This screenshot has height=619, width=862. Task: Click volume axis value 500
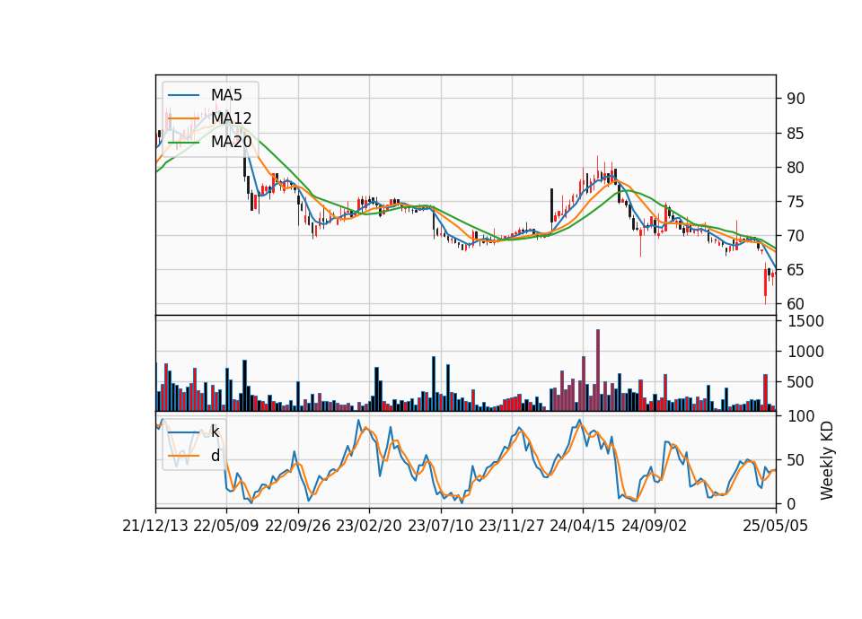pos(801,382)
